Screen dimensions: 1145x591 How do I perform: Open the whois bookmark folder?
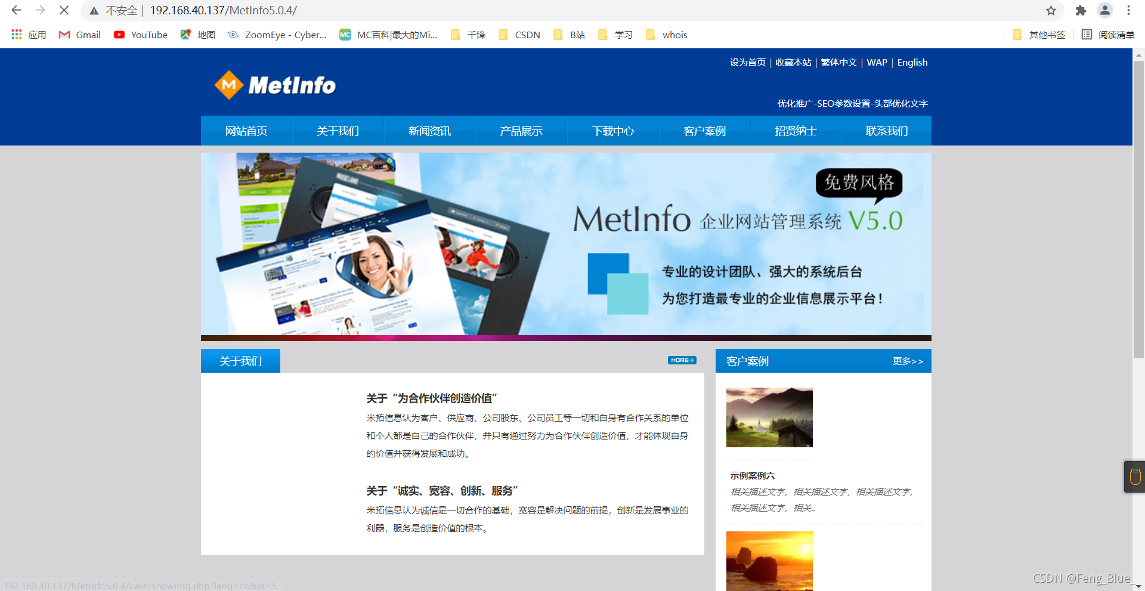pos(666,35)
